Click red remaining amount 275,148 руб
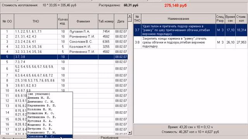248x139 pixels. (x=176, y=5)
